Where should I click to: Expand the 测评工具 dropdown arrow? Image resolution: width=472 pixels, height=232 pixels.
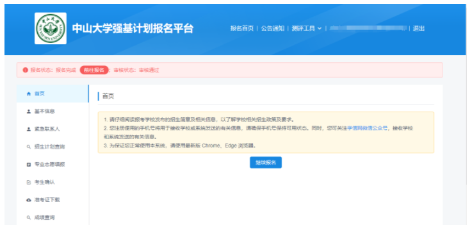[320, 29]
